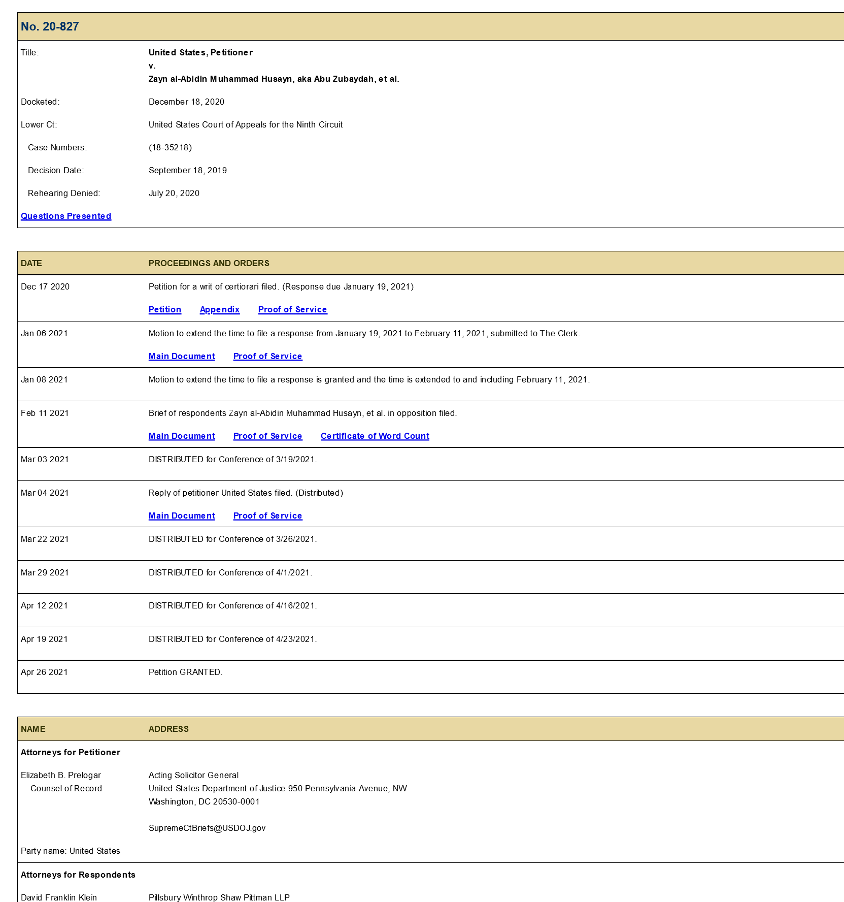The height and width of the screenshot is (902, 844).
Task: Click the Dec 17 2020 date cell
Action: 45,286
